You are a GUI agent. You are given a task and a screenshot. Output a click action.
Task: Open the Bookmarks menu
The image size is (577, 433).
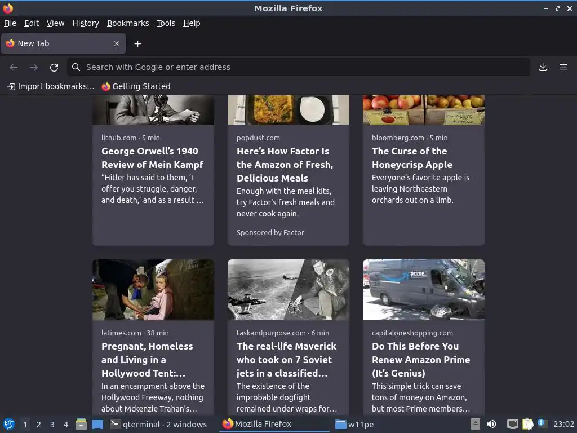[x=128, y=23]
